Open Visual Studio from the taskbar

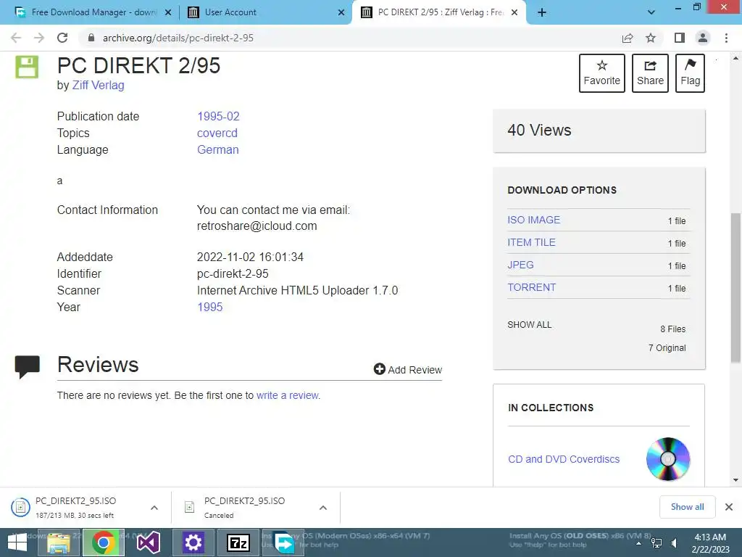click(148, 542)
